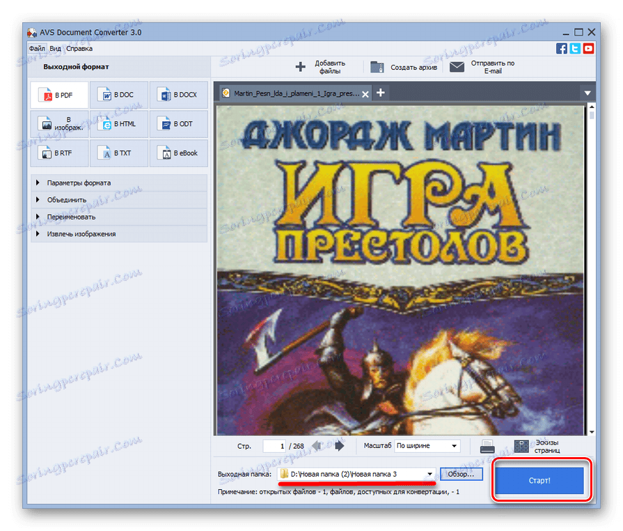The width and height of the screenshot is (623, 531).
Task: Expand Extract images (Извлечь изображения) section
Action: click(119, 234)
